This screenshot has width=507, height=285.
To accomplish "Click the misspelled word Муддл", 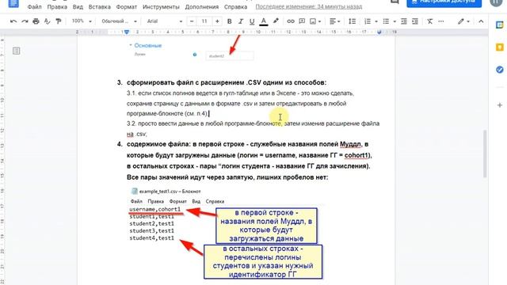I will pos(350,144).
